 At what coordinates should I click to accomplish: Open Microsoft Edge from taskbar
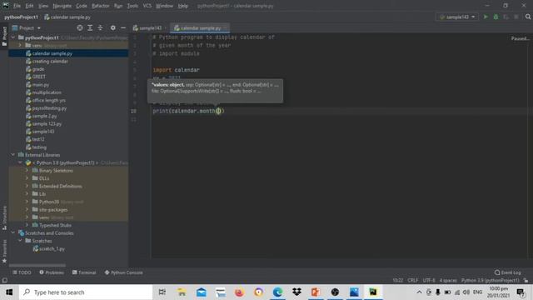coord(277,292)
